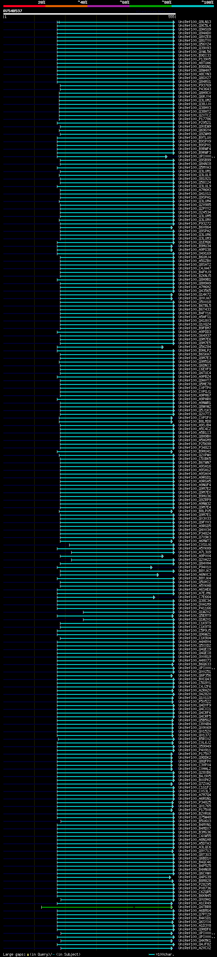Viewport: 217px width, 957px height.
Task: Click the white query length bar
Action: pos(90,14)
